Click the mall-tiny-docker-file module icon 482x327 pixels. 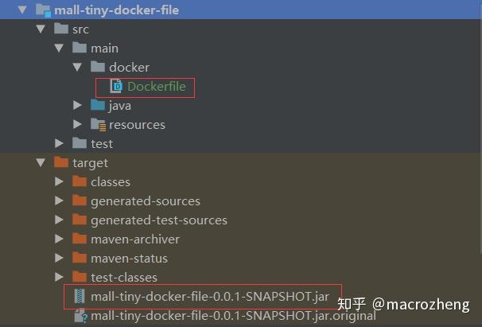pos(43,10)
